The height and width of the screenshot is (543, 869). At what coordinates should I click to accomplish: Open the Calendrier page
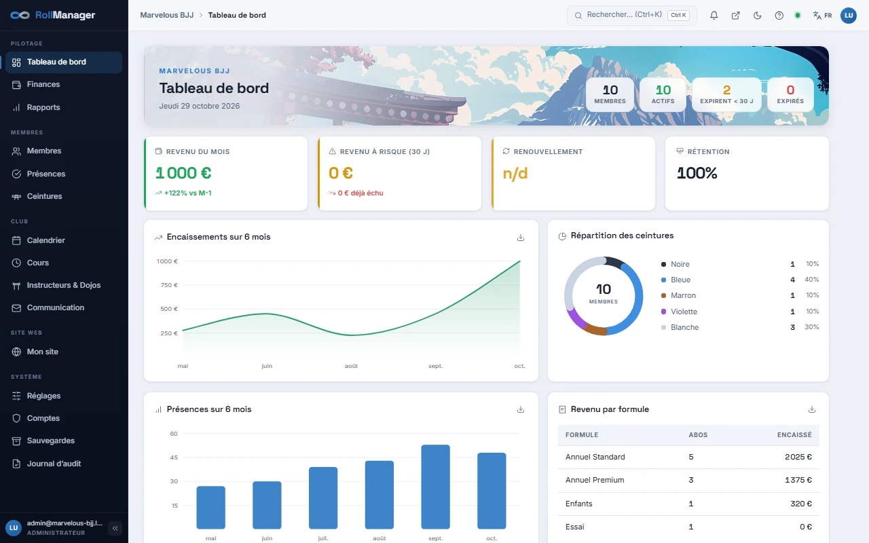click(x=64, y=240)
